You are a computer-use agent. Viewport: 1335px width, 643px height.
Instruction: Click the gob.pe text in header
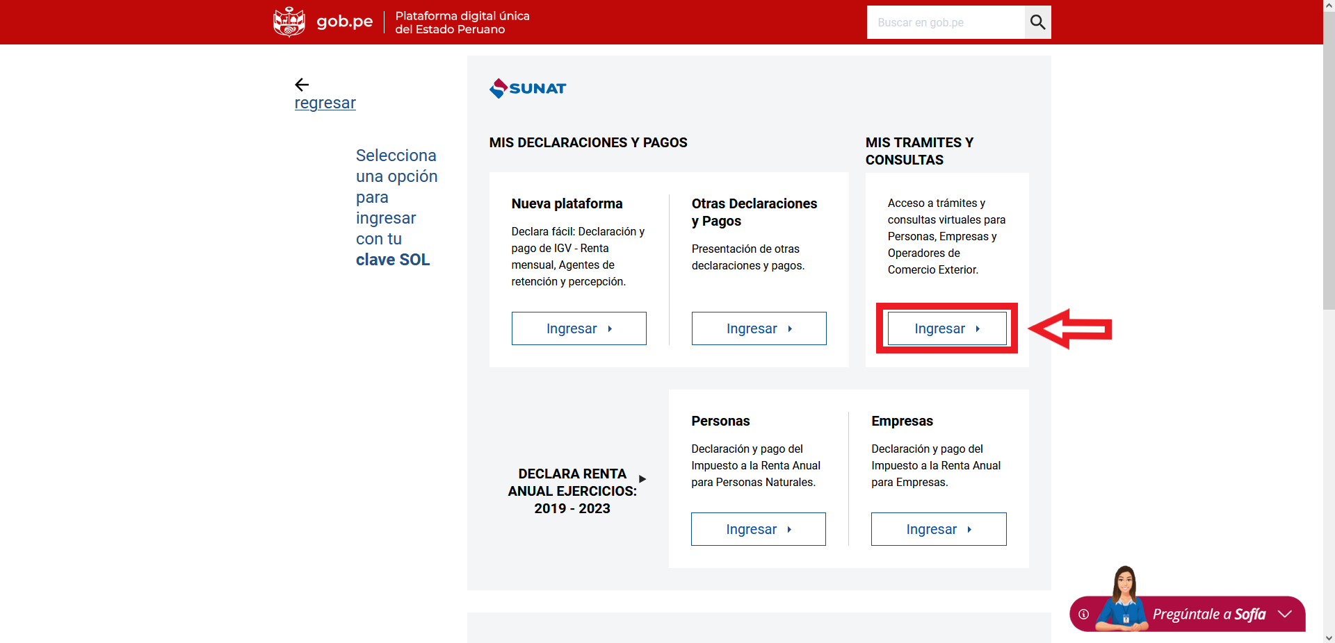345,22
